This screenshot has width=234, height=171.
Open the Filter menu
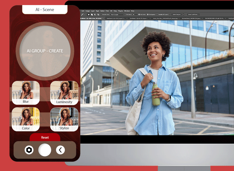coord(107,11)
